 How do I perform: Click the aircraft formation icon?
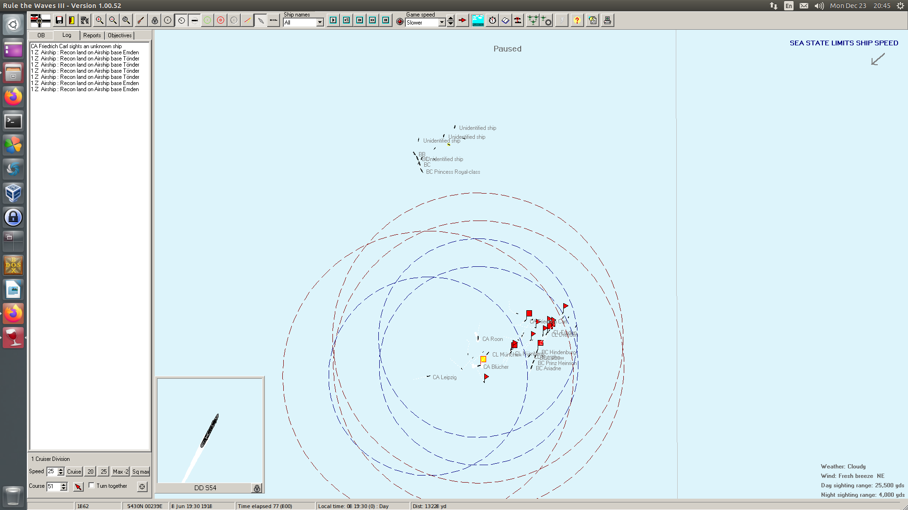pyautogui.click(x=533, y=20)
